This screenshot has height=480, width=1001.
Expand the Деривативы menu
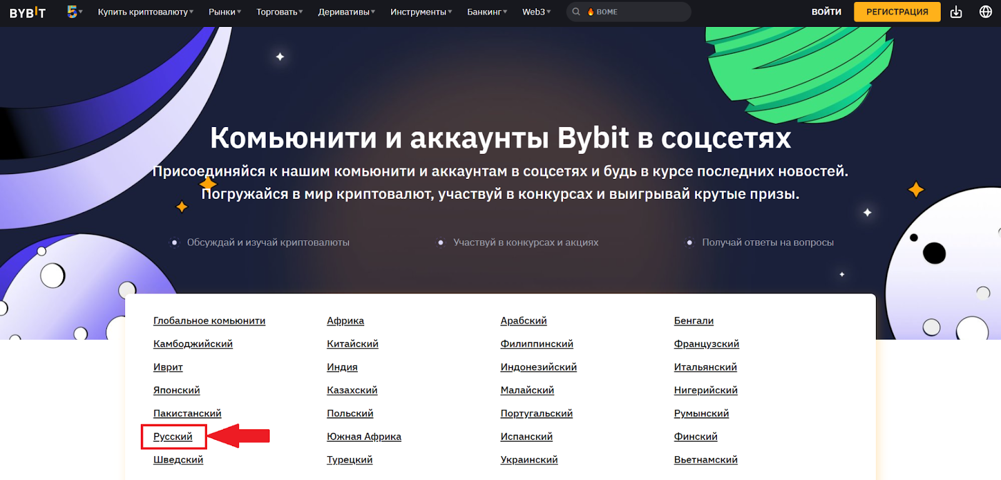[x=347, y=12]
